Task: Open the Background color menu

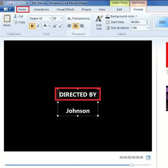Action: (x=121, y=16)
